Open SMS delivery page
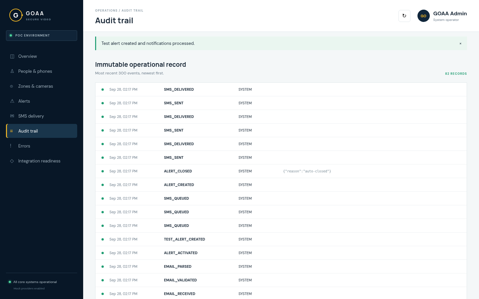The height and width of the screenshot is (299, 479). (42, 116)
